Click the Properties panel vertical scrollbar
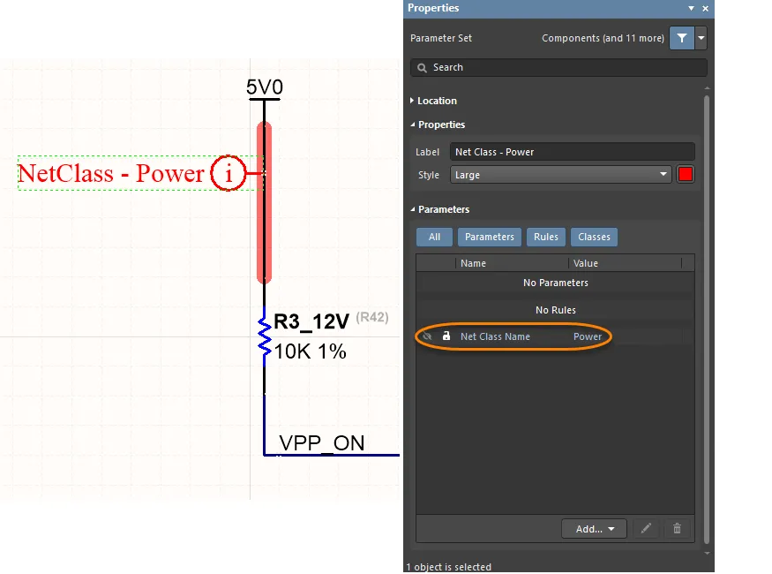 [707, 321]
